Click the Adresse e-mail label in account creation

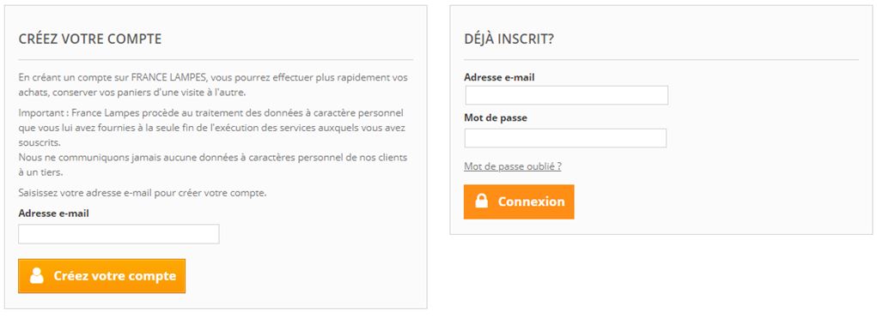pyautogui.click(x=54, y=214)
